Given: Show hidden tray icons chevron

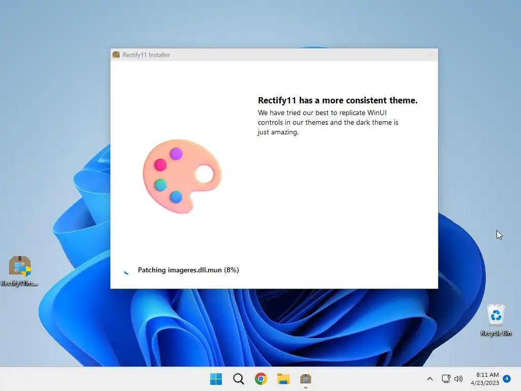Looking at the screenshot, I should (429, 379).
